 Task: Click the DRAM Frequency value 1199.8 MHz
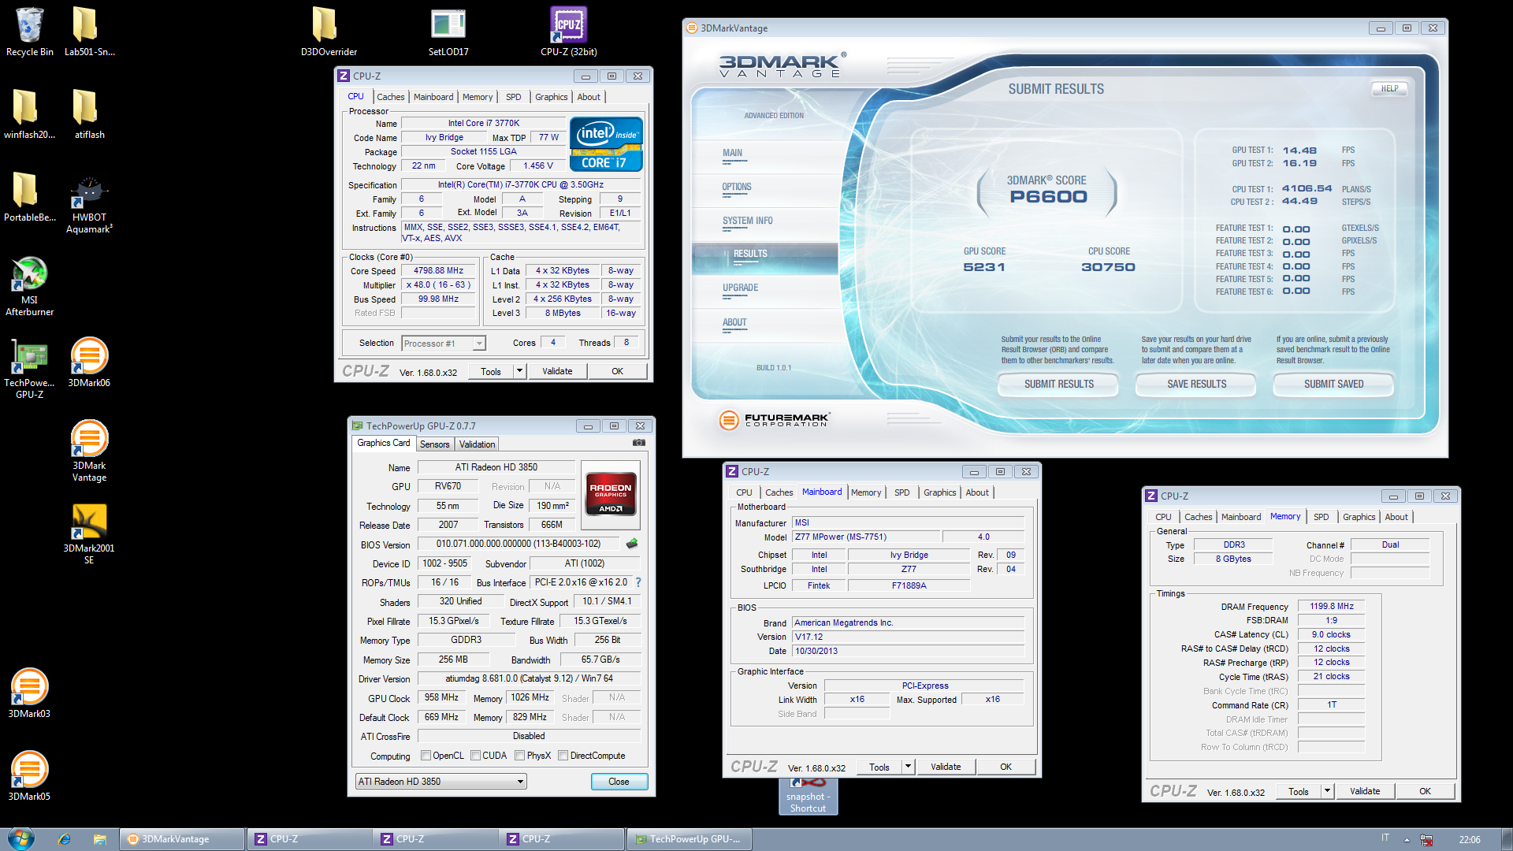(1331, 606)
